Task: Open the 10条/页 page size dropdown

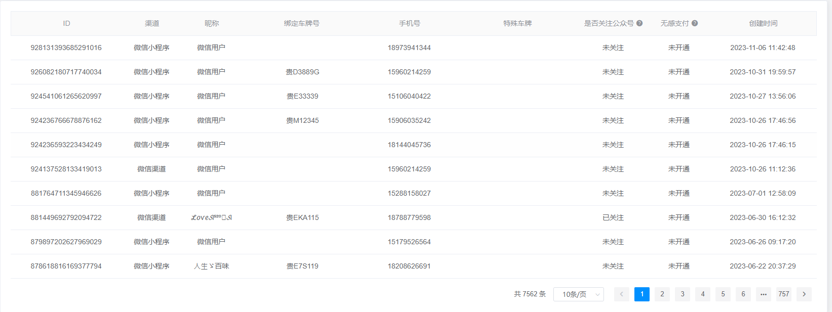Action: 578,294
